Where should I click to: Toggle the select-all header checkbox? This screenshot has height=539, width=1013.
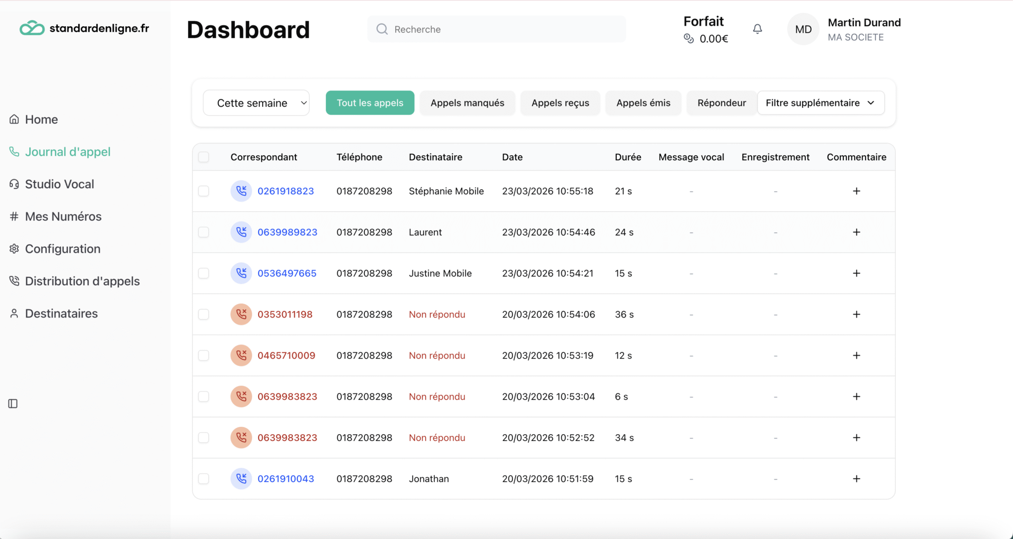tap(203, 157)
